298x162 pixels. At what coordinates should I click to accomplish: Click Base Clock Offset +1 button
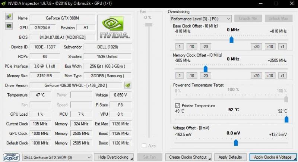tap(282, 47)
